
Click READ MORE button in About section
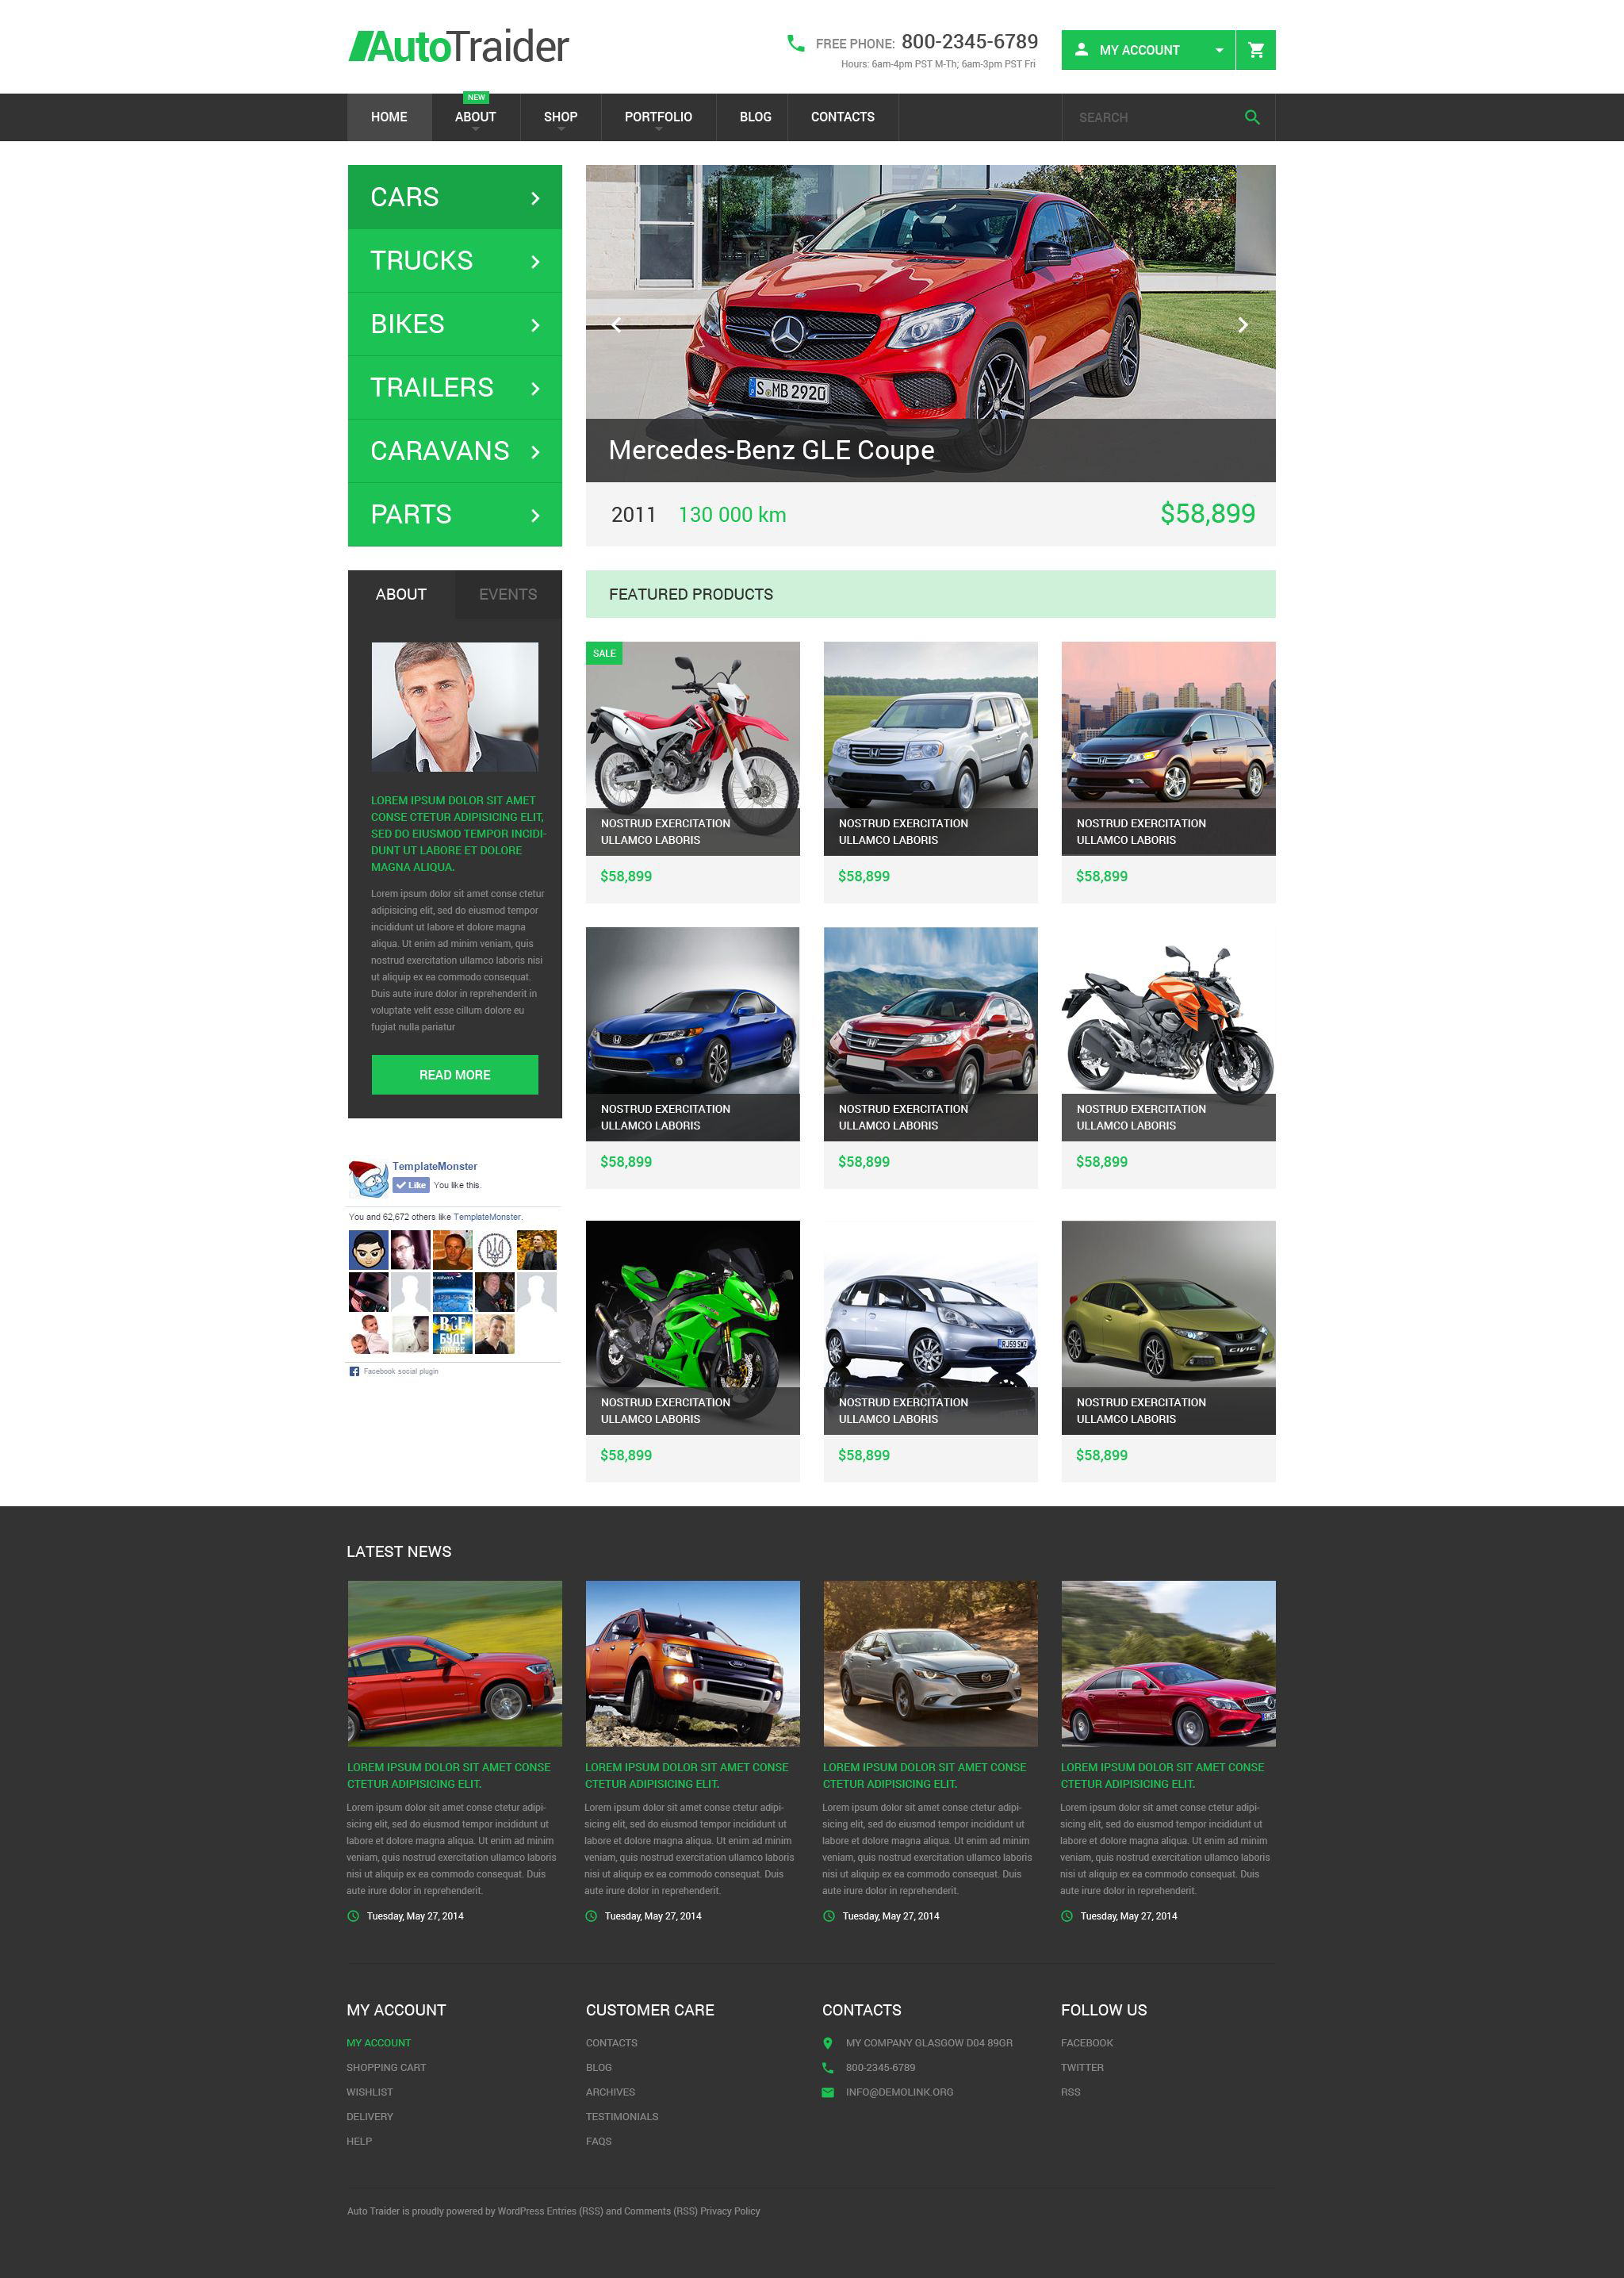point(454,1074)
